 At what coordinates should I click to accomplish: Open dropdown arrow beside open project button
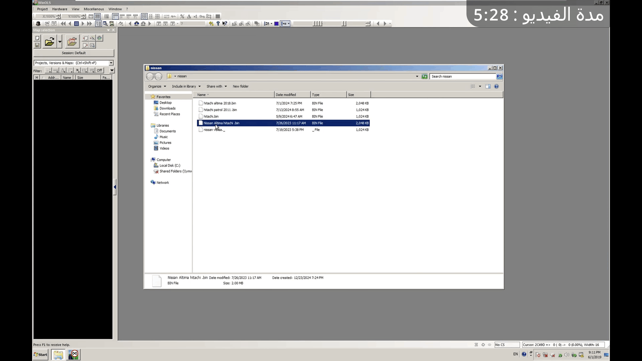coord(60,42)
